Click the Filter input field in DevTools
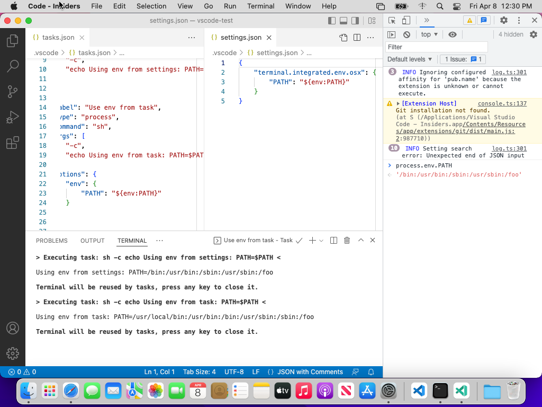The height and width of the screenshot is (407, 542). pyautogui.click(x=436, y=47)
